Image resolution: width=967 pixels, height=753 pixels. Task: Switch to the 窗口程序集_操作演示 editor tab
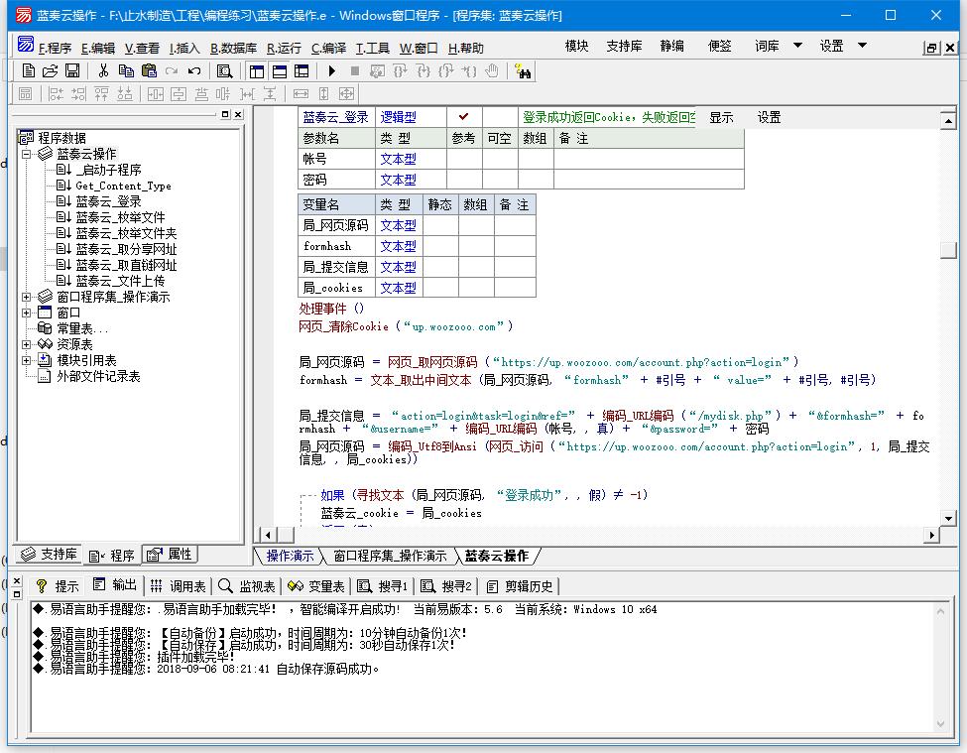(x=390, y=556)
